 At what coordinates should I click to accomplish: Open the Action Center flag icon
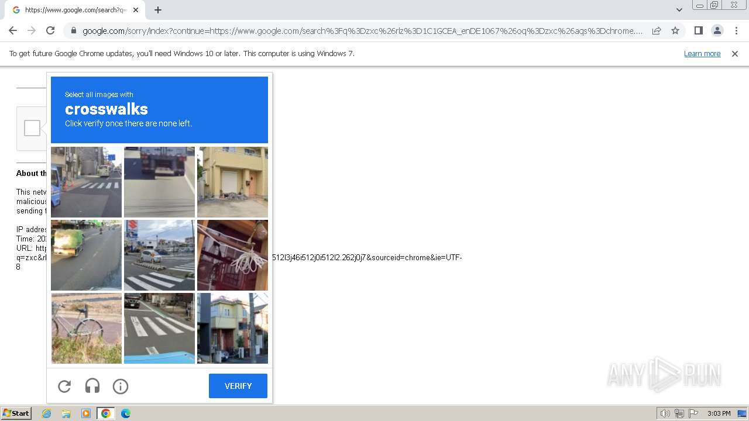(693, 413)
